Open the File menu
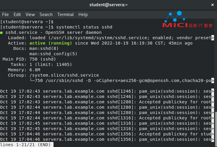217x147 pixels. pyautogui.click(x=5, y=15)
